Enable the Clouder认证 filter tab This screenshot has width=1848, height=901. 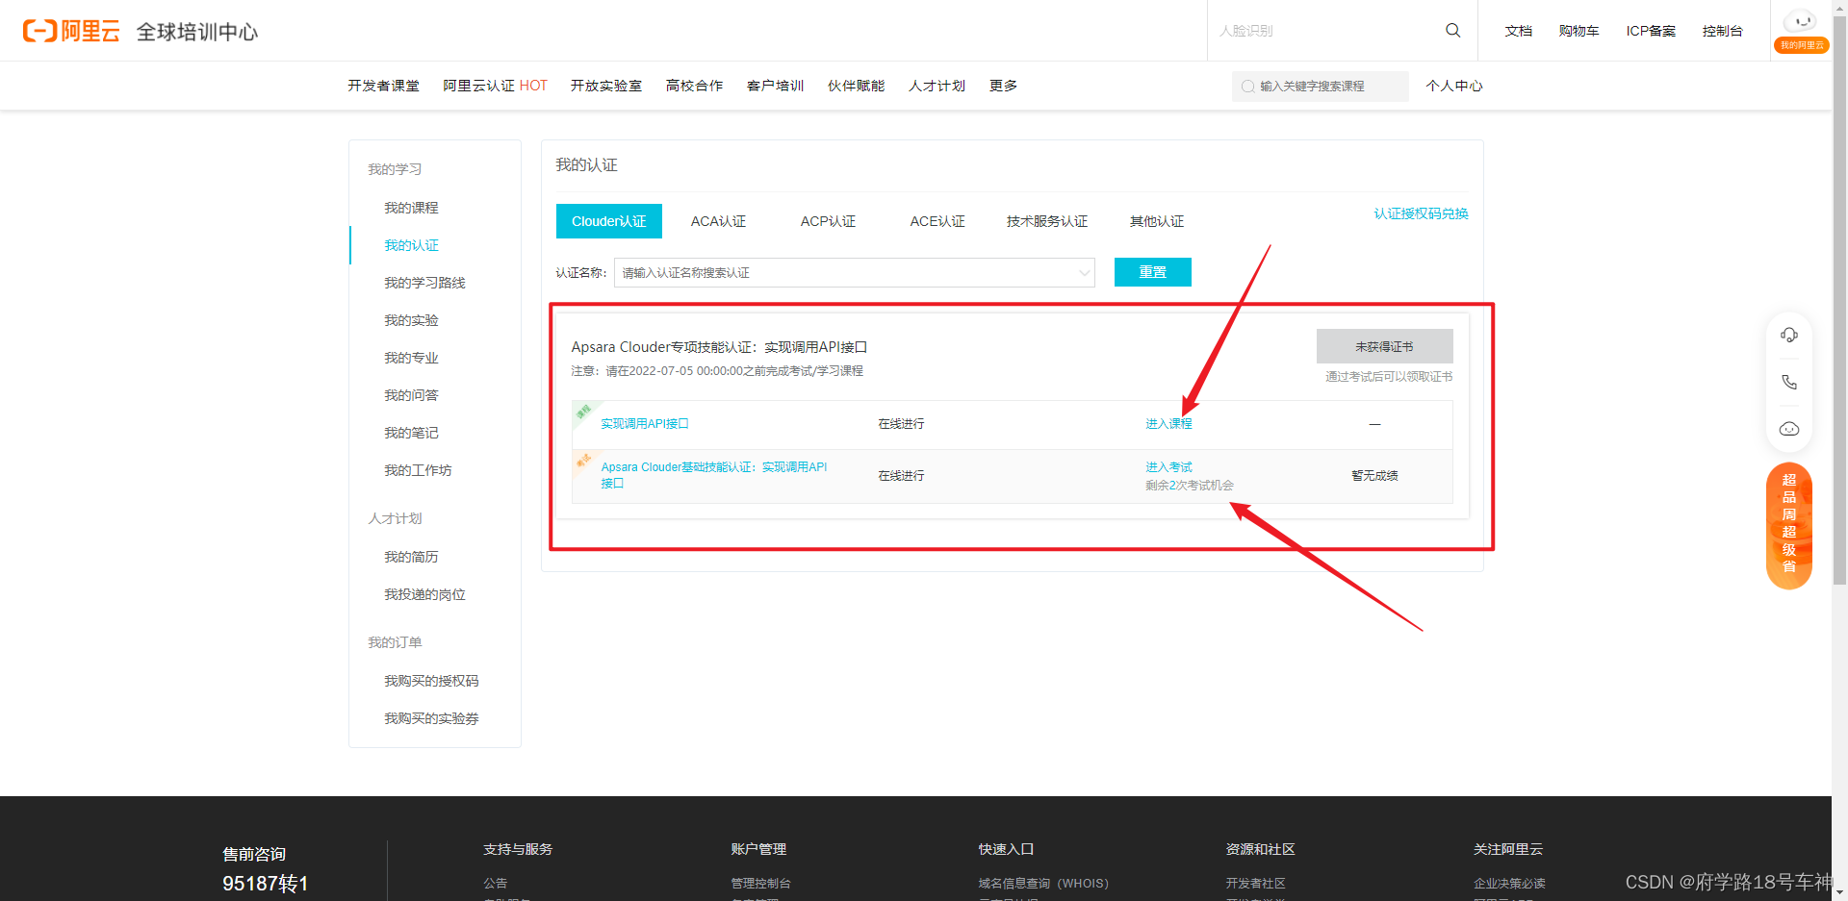pyautogui.click(x=608, y=220)
